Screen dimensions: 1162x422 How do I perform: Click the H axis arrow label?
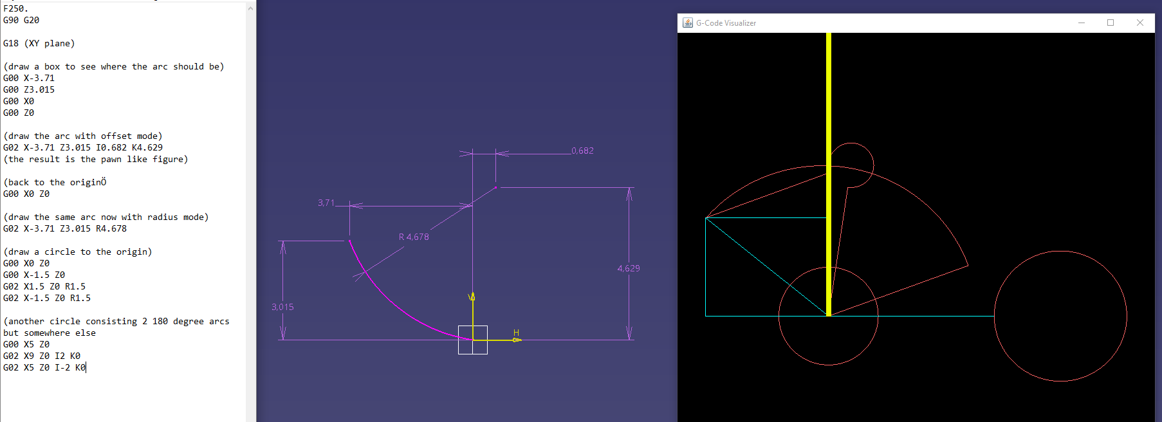click(516, 333)
